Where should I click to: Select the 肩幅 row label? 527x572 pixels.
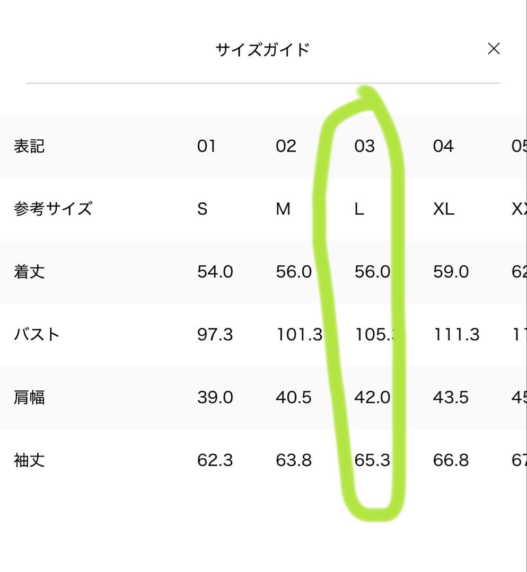[x=29, y=397]
